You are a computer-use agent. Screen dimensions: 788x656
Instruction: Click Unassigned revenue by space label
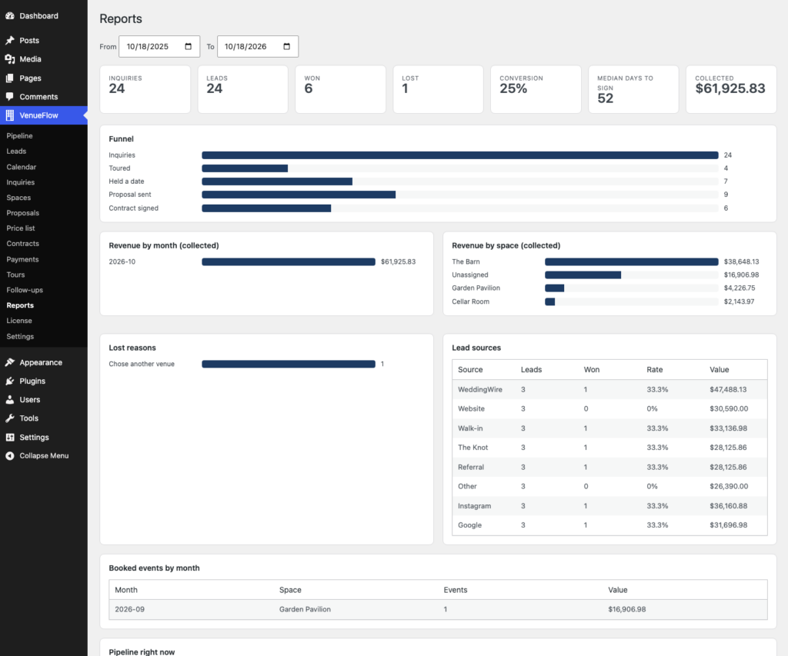pos(470,275)
